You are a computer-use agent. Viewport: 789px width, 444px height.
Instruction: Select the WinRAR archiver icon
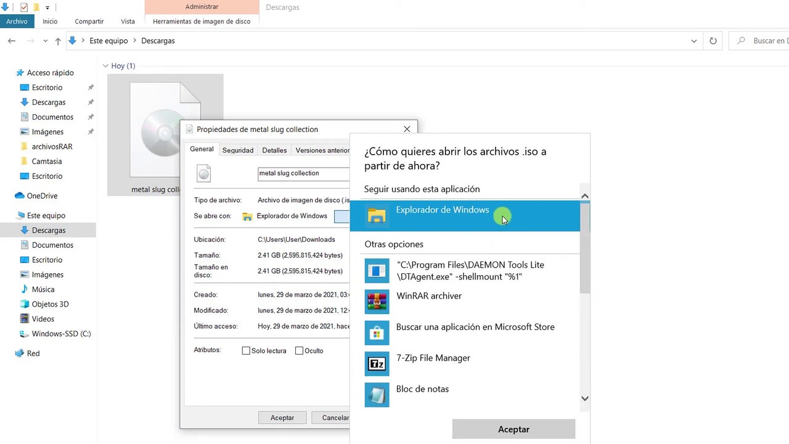[x=377, y=302]
